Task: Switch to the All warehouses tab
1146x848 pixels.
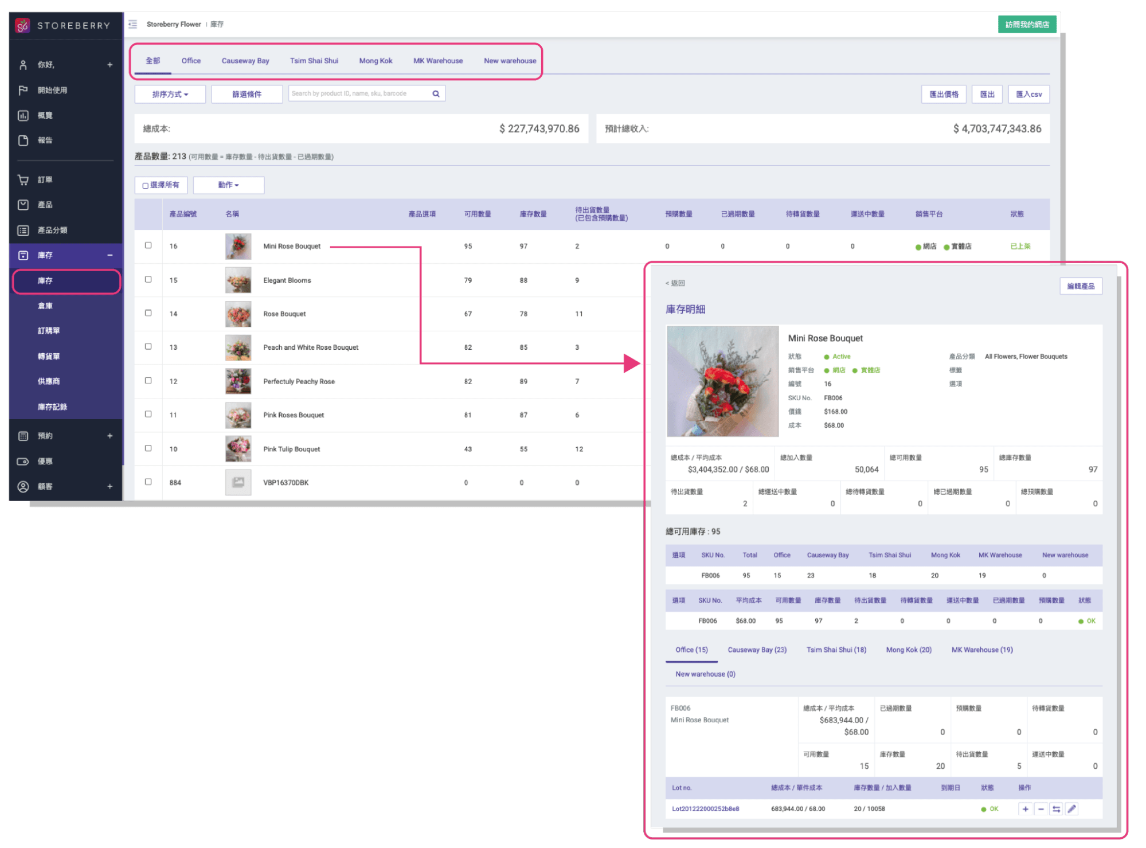Action: click(153, 61)
